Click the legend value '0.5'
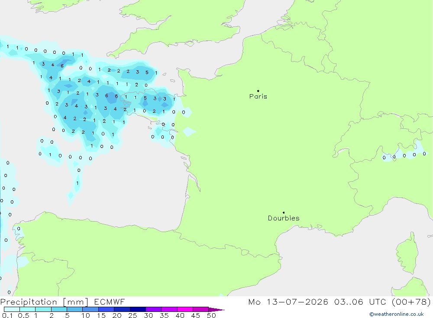Viewport: 433px width, 318px height. [x=24, y=315]
